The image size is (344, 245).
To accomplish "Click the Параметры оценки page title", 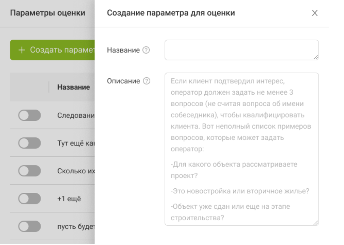I will (48, 13).
